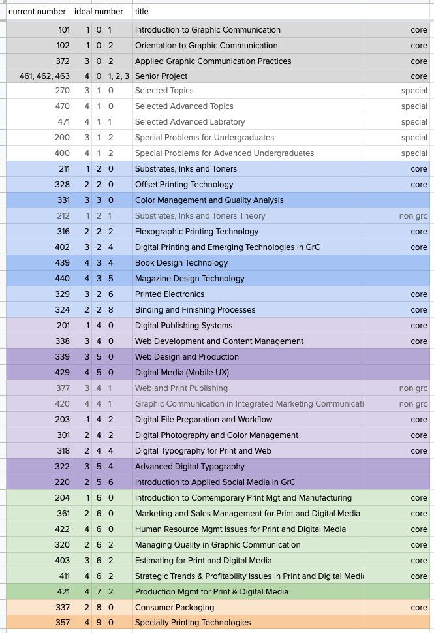434x633 pixels.
Task: Click the cell 'Orientation to Graphic Communication'
Action: (248, 46)
